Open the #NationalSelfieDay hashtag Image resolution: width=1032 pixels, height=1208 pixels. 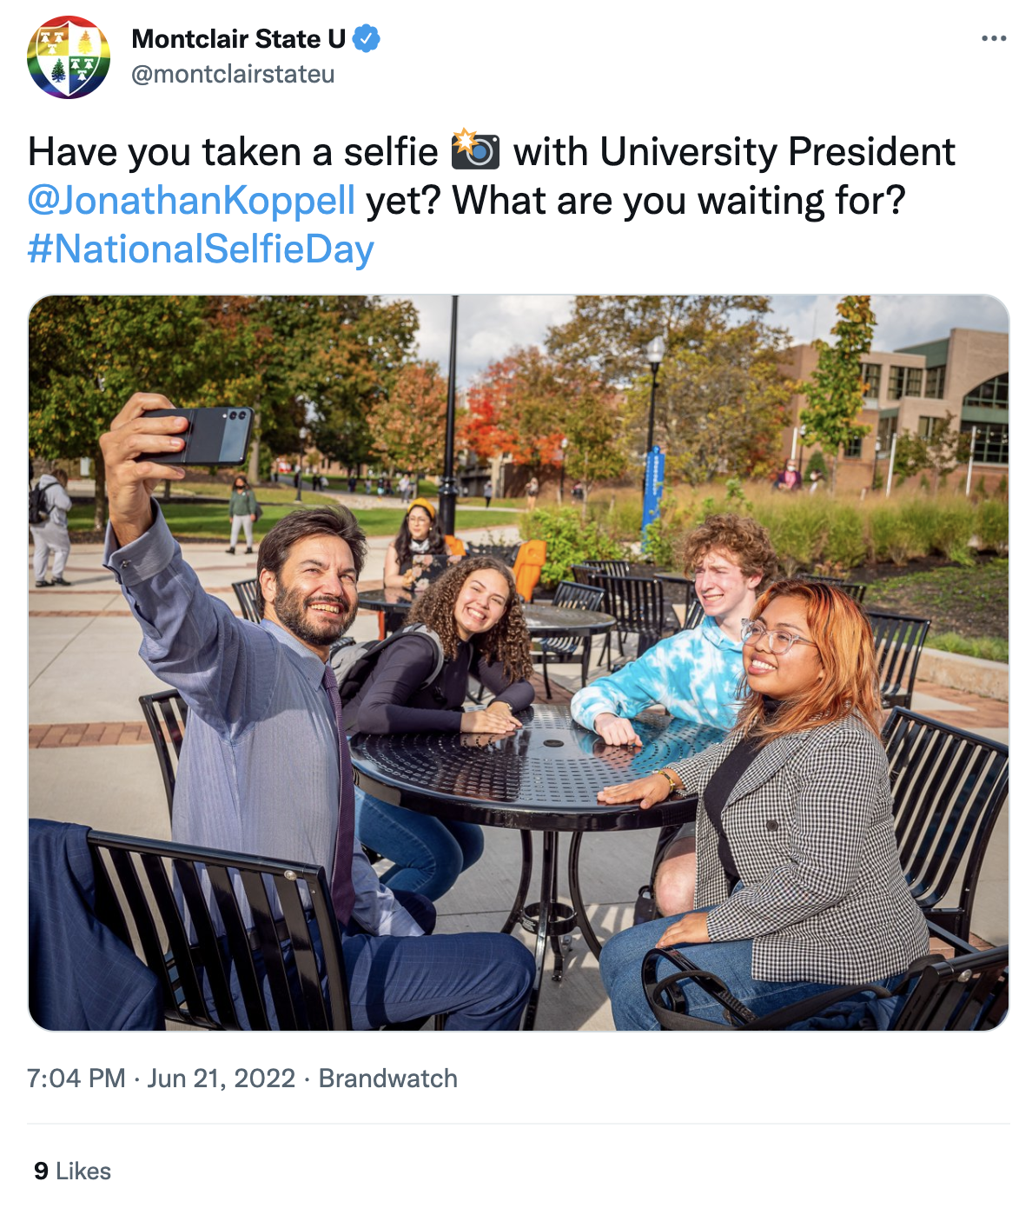coord(201,249)
